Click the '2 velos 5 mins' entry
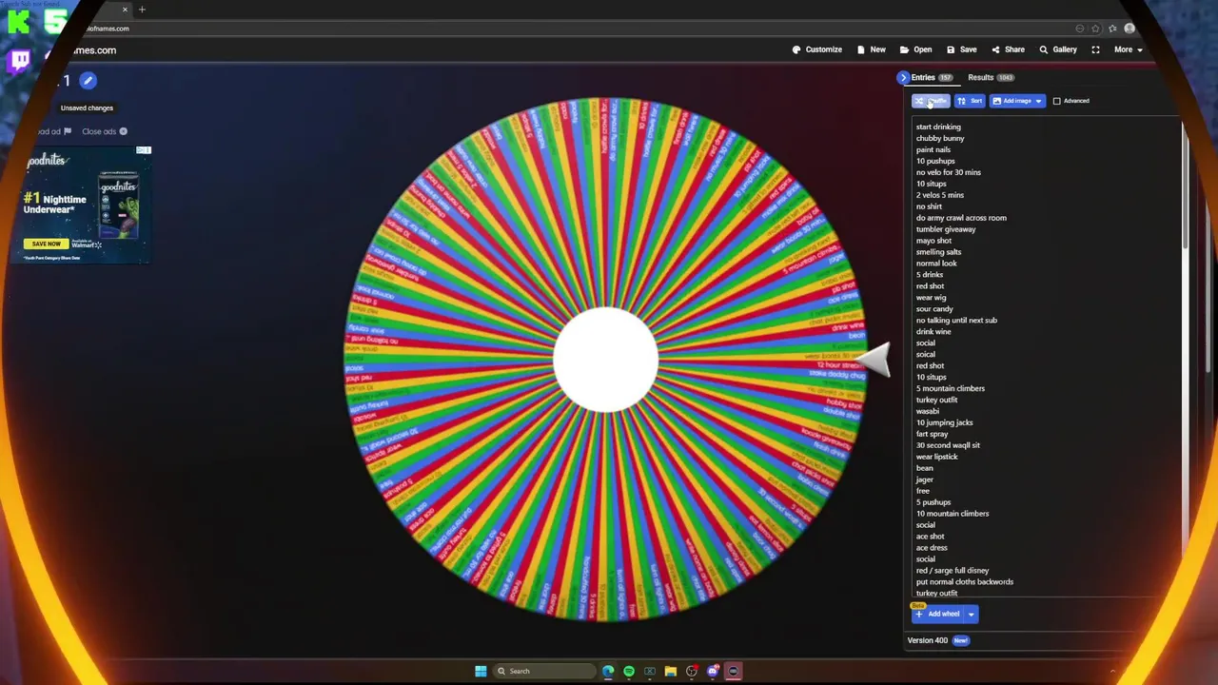 click(x=940, y=195)
